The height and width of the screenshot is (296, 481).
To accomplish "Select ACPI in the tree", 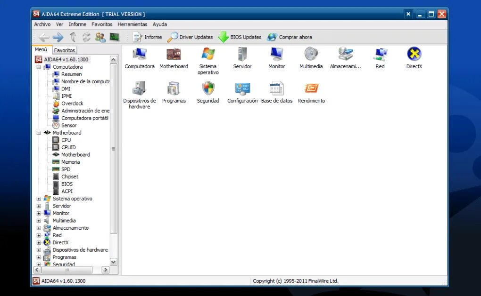I will coord(67,192).
